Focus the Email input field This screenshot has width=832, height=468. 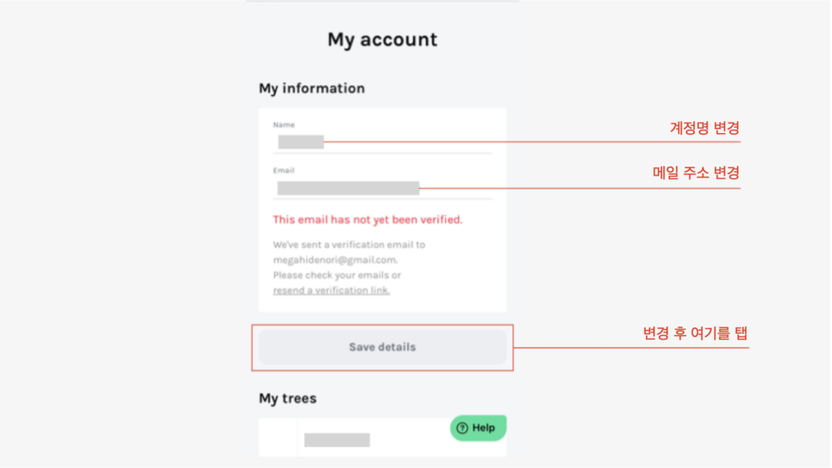click(x=382, y=188)
